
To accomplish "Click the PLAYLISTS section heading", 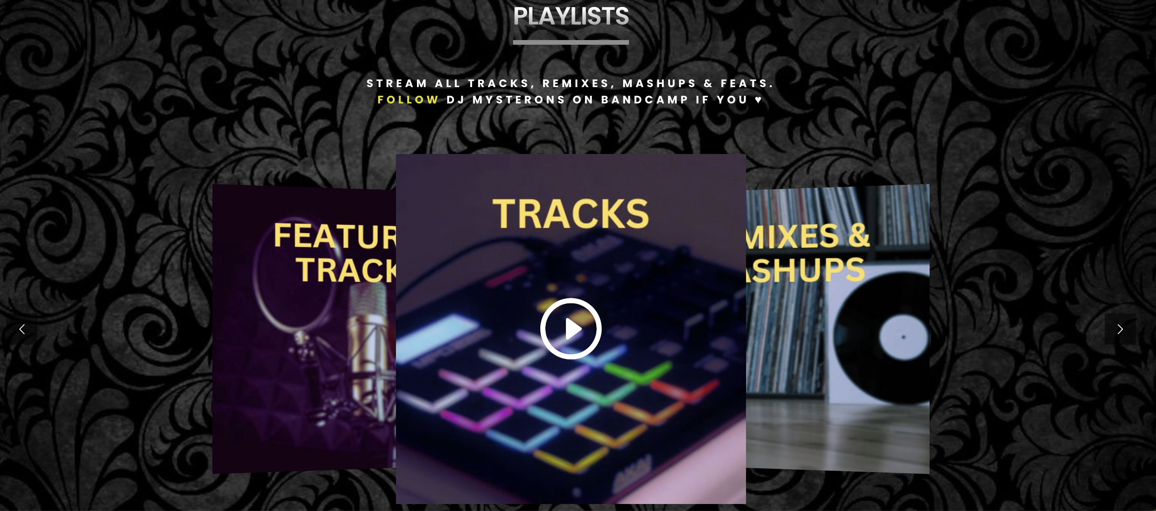I will click(x=571, y=16).
